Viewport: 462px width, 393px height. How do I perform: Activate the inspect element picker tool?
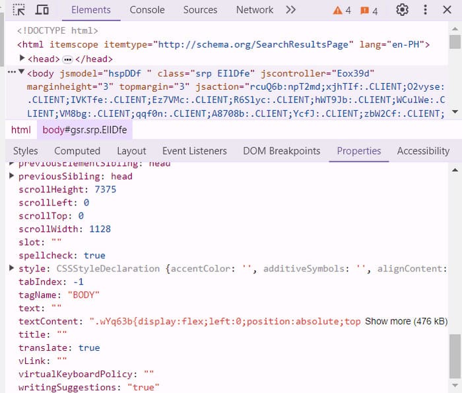pyautogui.click(x=19, y=10)
